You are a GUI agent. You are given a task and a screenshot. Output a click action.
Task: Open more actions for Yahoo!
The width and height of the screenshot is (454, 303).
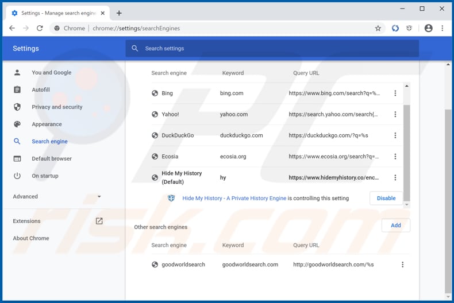395,114
